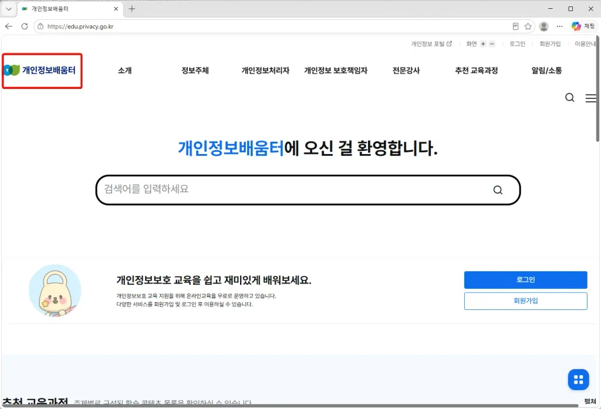Click the outlined 회원가입 button
601x409 pixels.
pos(525,301)
